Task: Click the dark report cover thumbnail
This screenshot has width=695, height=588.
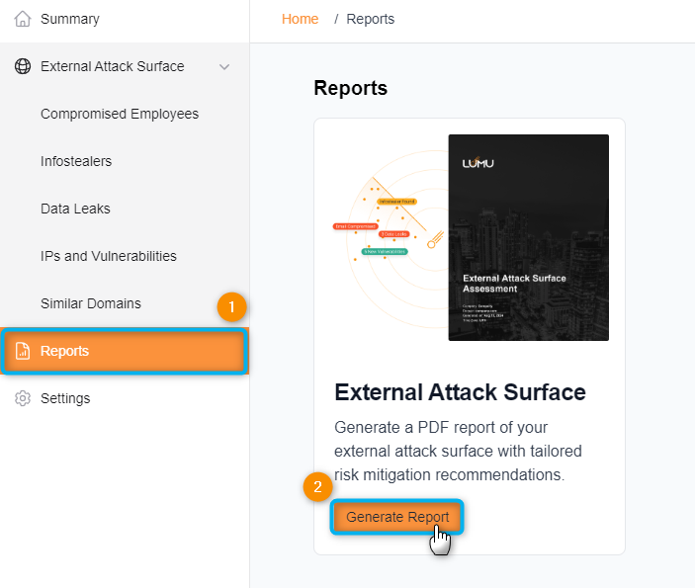Action: [x=528, y=237]
